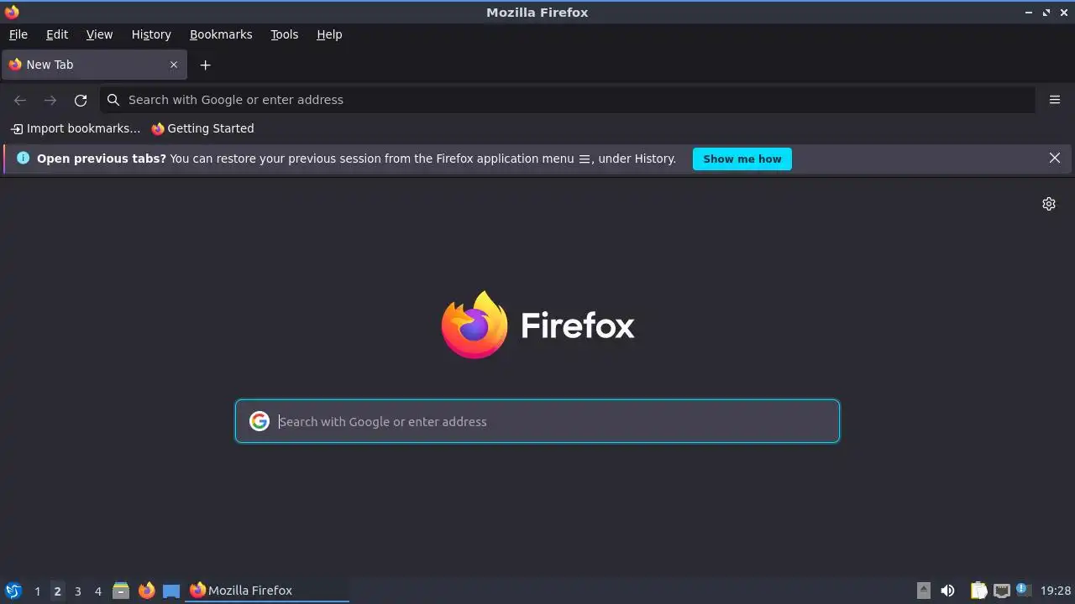Click Import bookmarks in bookmarks toolbar
1075x604 pixels.
tap(76, 128)
